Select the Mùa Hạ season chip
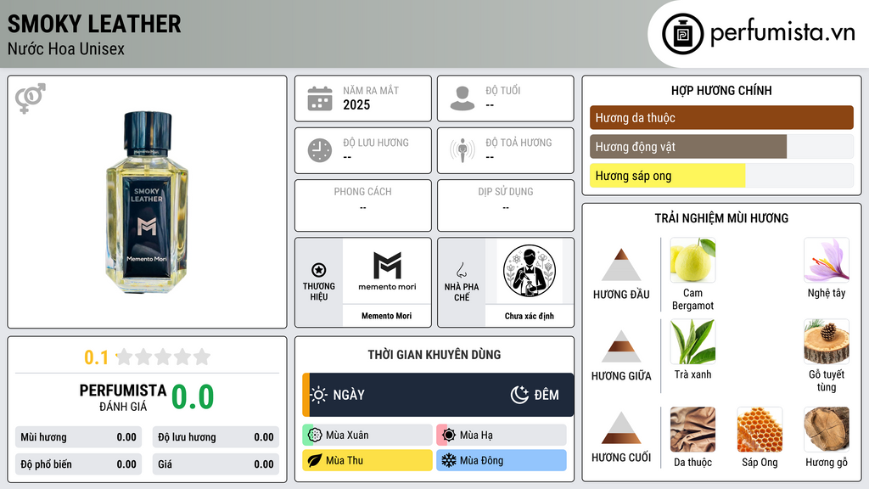The image size is (869, 489). 502,436
